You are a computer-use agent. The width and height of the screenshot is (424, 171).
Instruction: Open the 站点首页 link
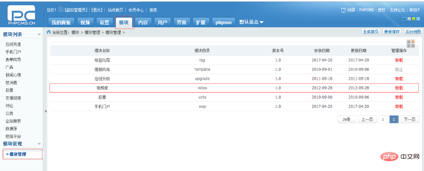[x=115, y=10]
